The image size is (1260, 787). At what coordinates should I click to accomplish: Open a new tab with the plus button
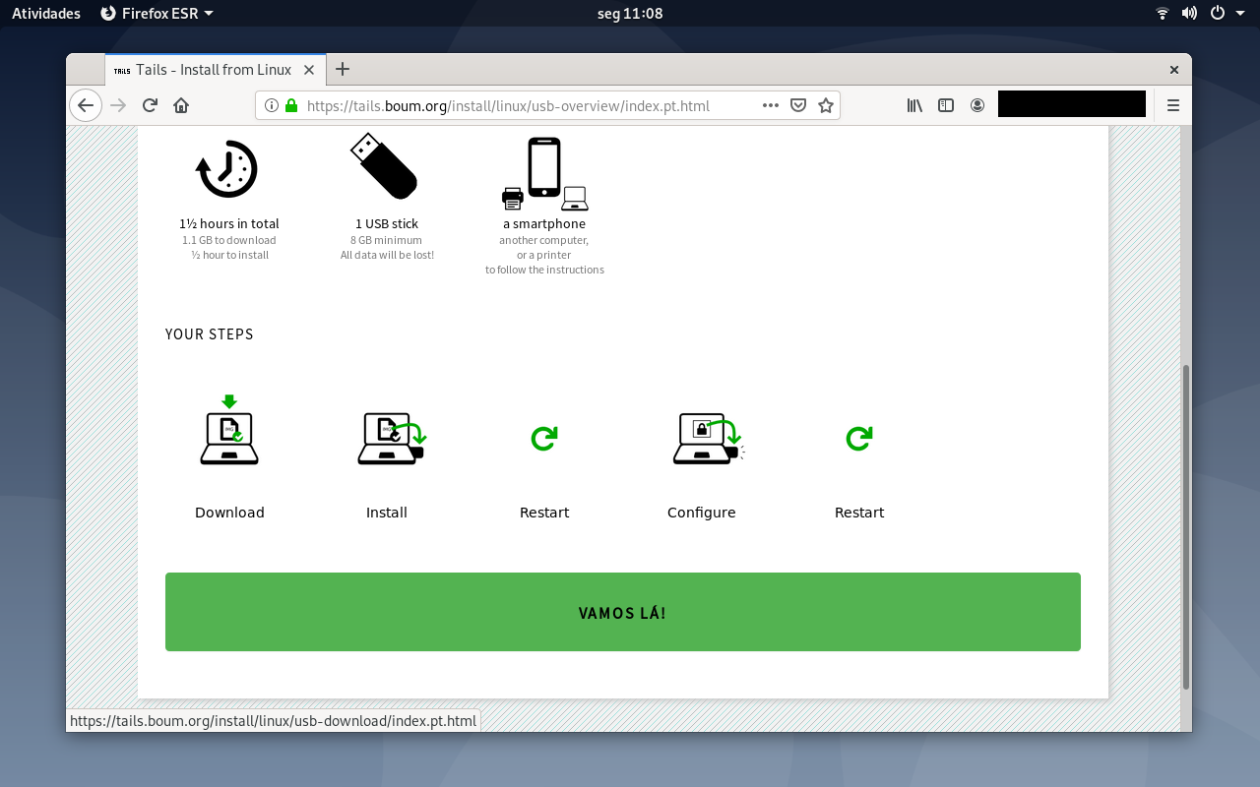(343, 69)
